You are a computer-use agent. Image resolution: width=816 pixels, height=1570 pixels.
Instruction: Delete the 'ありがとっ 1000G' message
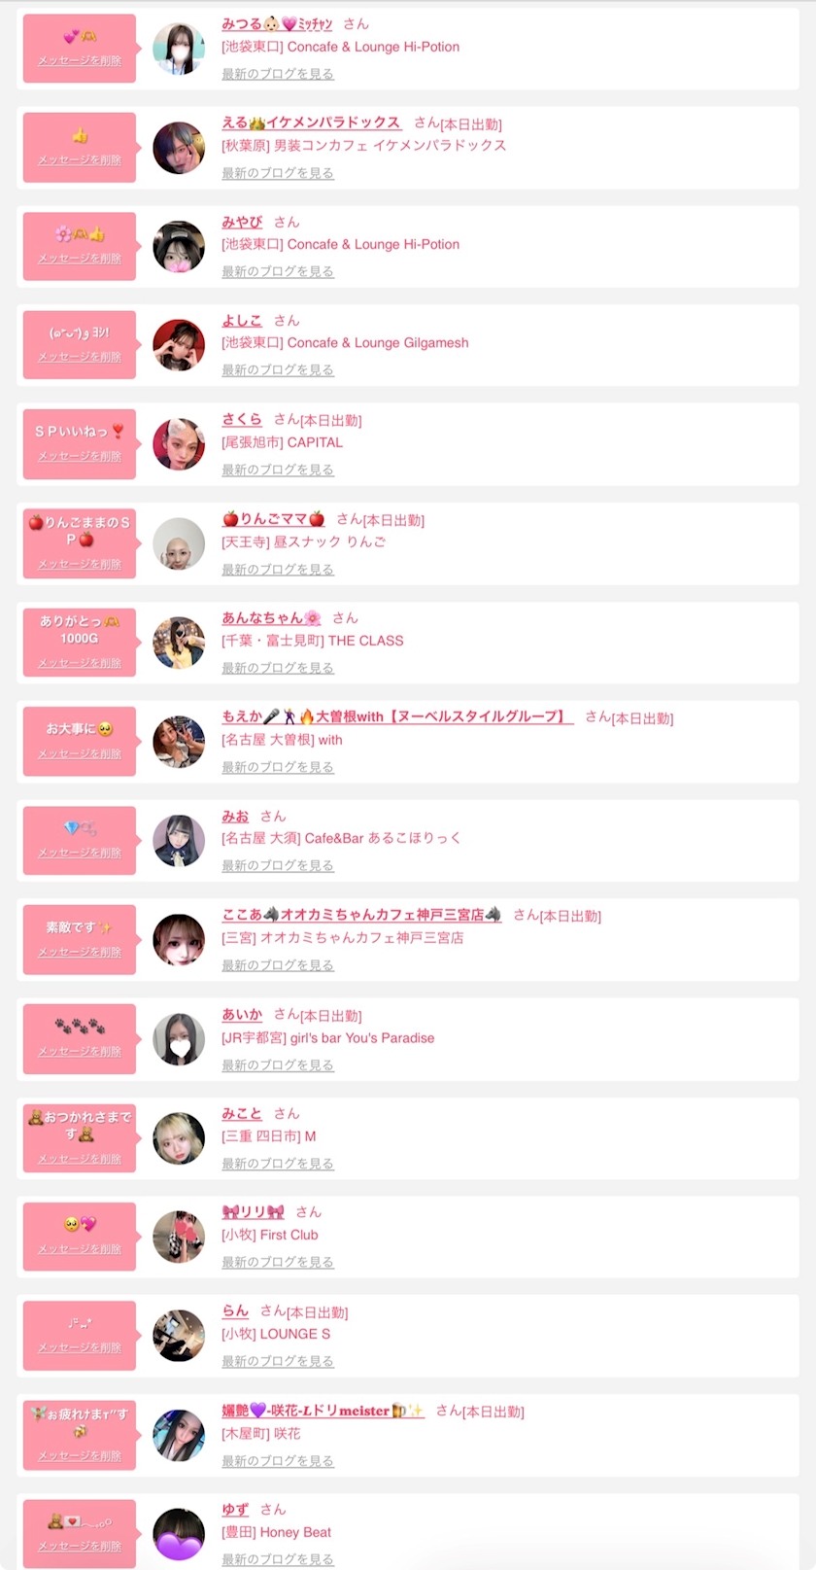tap(80, 663)
